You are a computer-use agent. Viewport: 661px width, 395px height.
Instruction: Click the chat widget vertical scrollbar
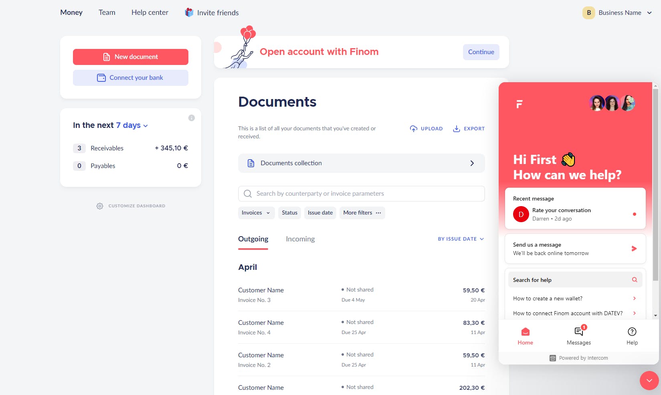655,184
